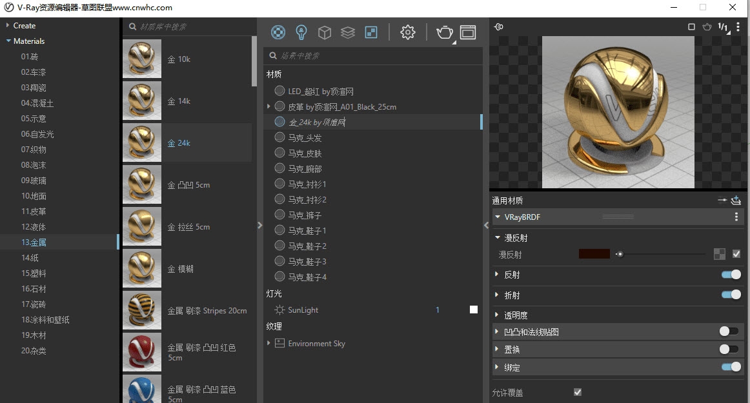Collapse the VRayBRDF layer section
Image resolution: width=750 pixels, height=403 pixels.
(x=498, y=217)
